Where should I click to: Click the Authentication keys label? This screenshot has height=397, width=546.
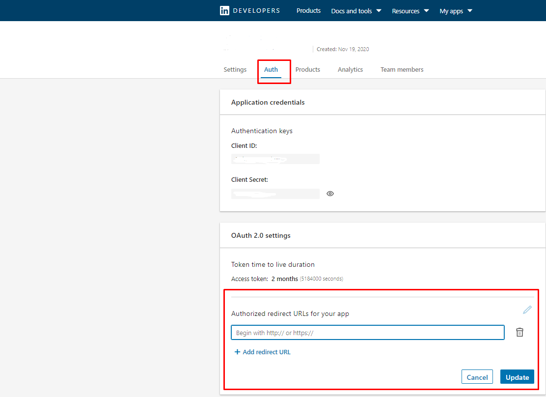coord(262,131)
